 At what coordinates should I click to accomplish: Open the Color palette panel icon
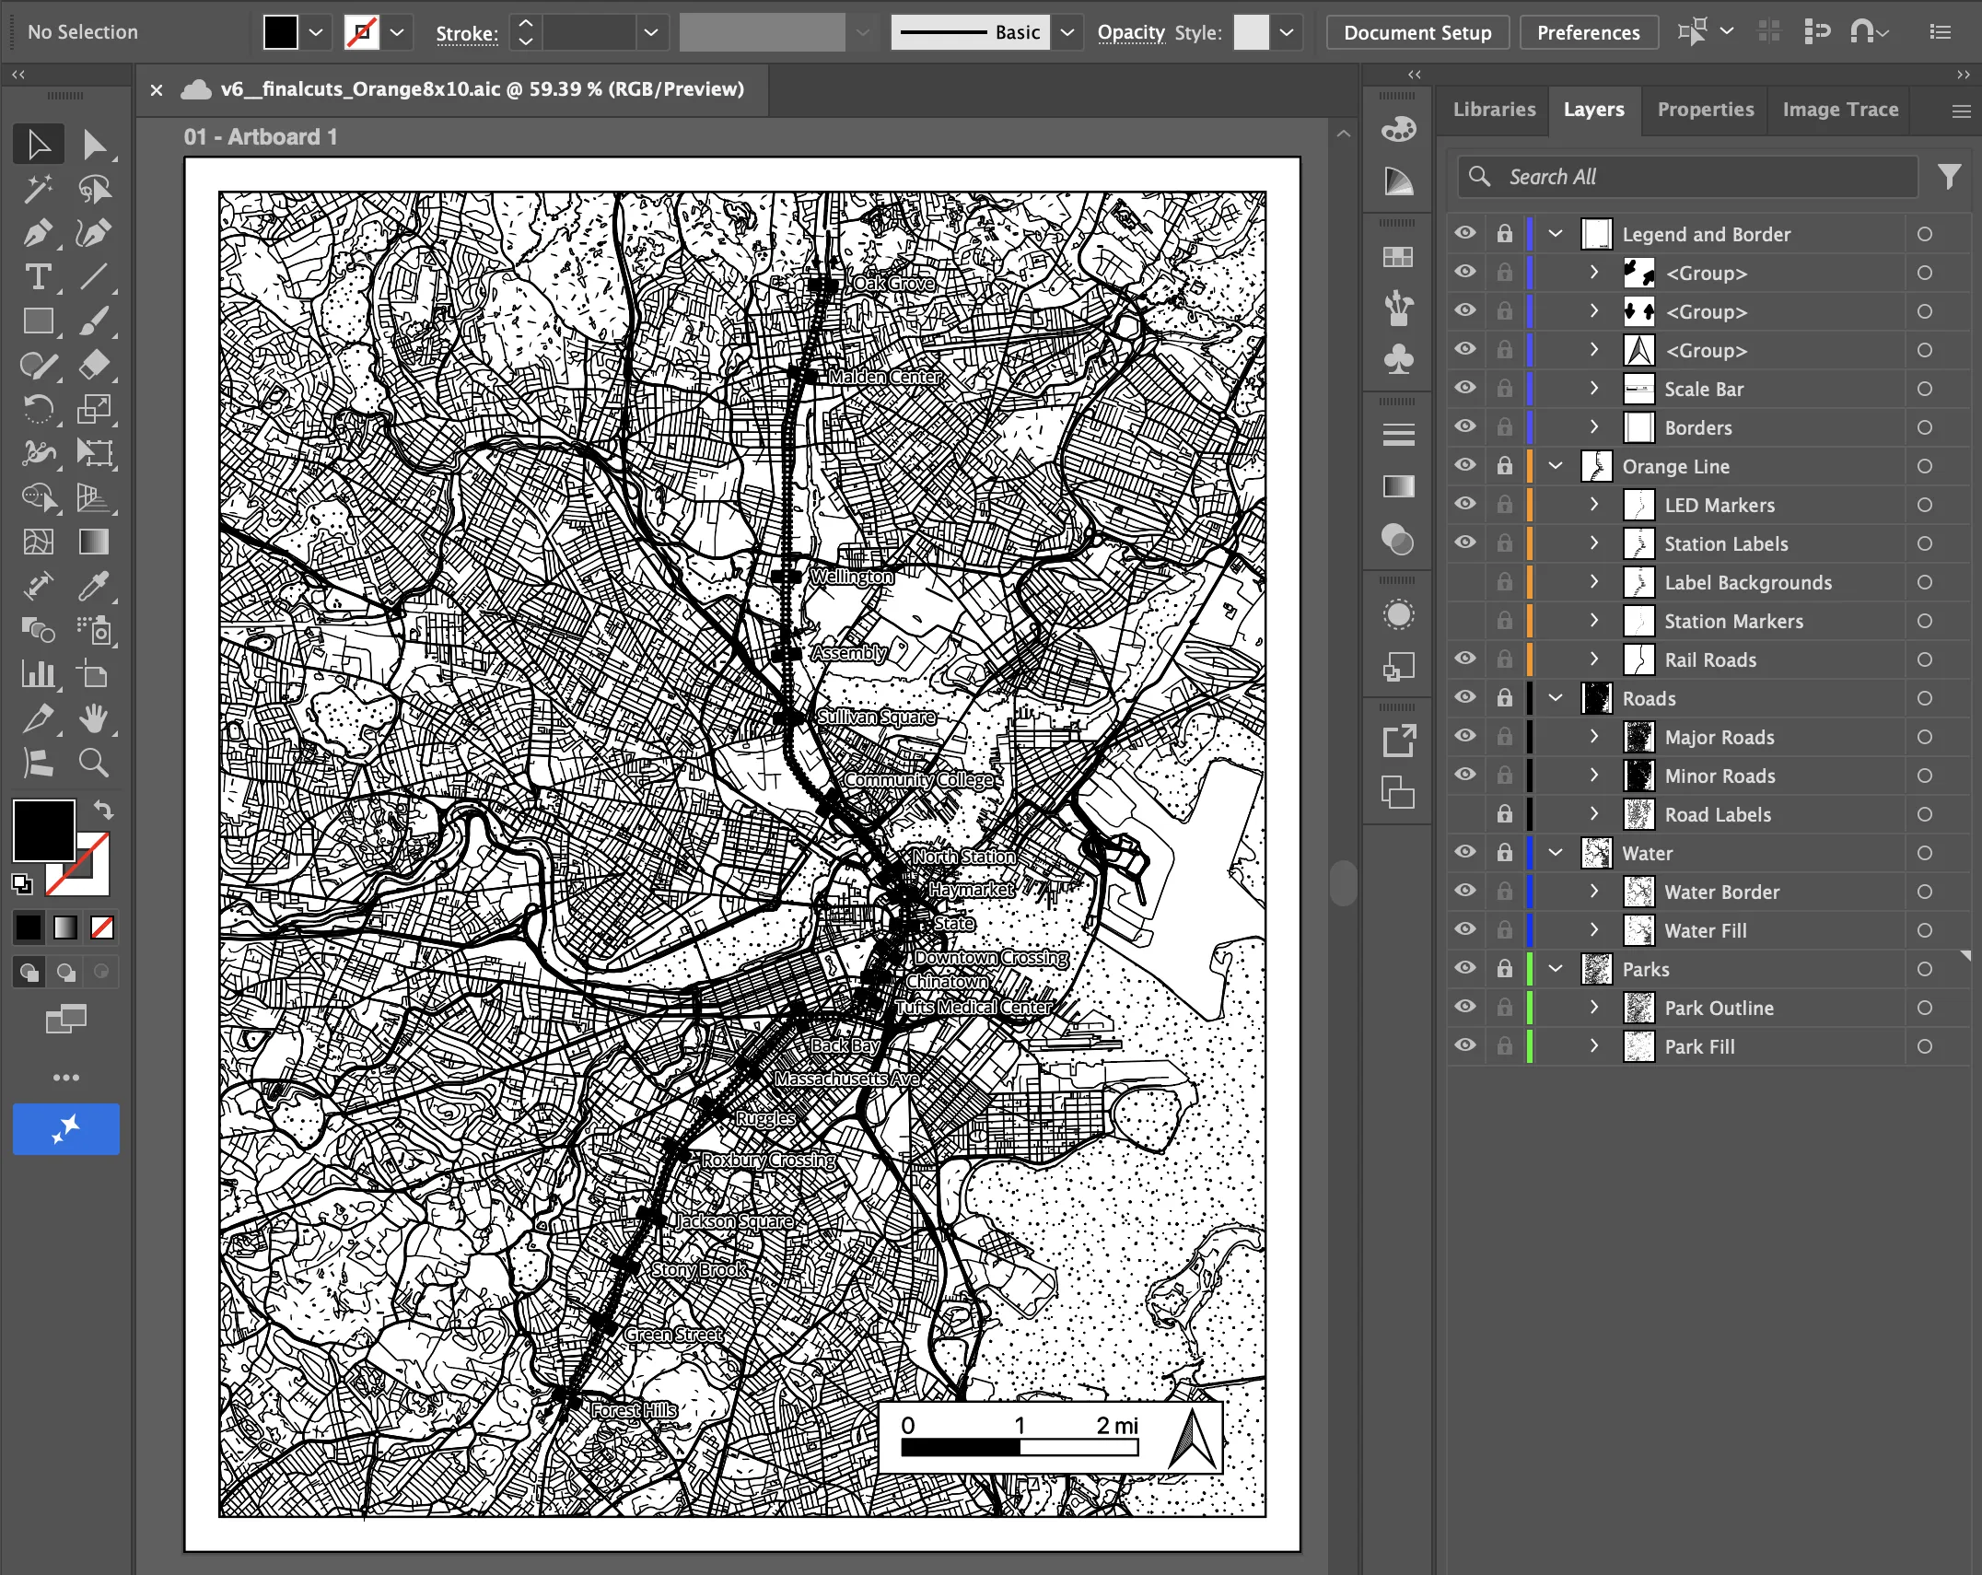[1398, 129]
